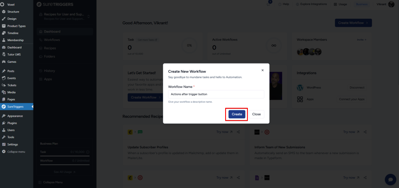399x188 pixels.
Task: Expand the workspace selector dropdown
Action: pos(88,16)
